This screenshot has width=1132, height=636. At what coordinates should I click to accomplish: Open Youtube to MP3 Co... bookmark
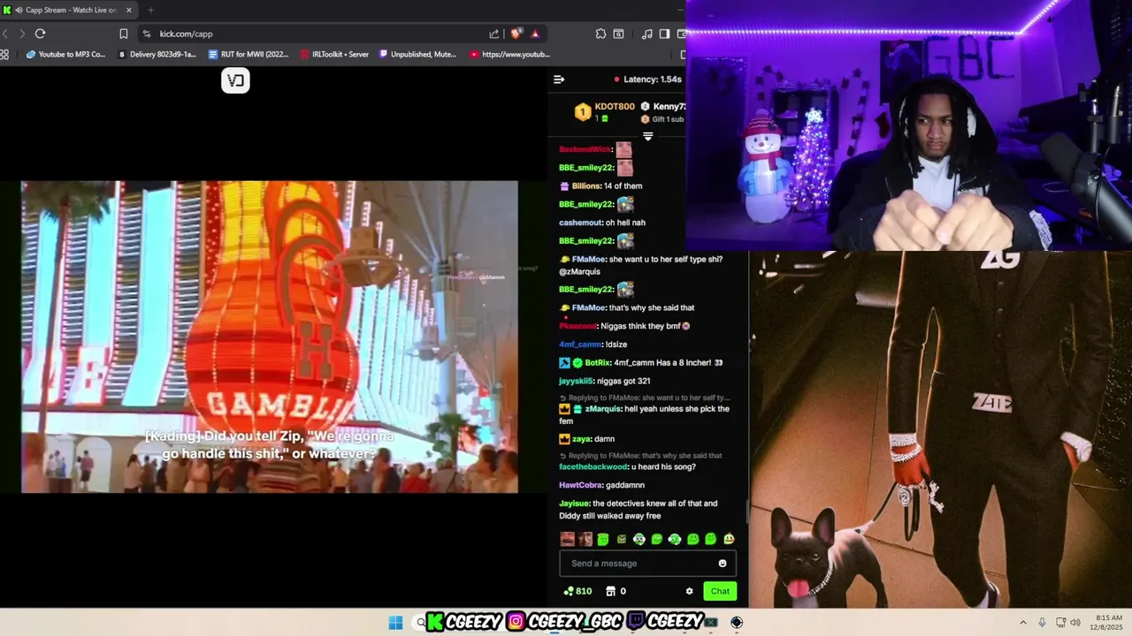65,54
